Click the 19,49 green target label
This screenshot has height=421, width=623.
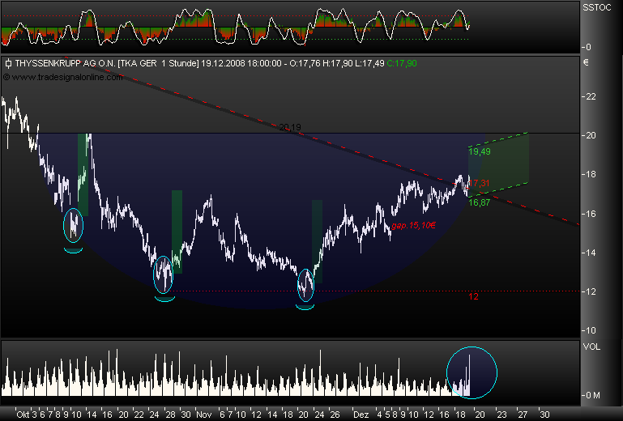(x=479, y=151)
